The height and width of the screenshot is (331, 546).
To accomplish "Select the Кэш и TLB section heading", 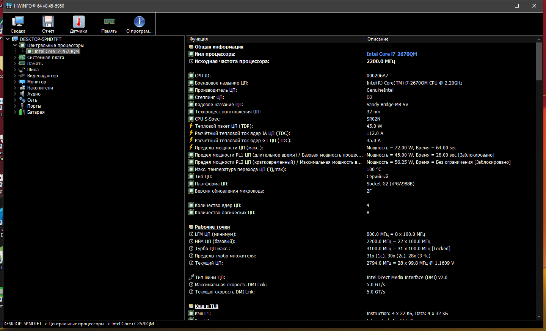I will pos(206,306).
